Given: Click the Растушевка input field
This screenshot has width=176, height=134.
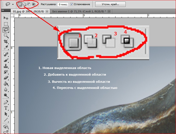Looking at the screenshot, I should point(63,4).
